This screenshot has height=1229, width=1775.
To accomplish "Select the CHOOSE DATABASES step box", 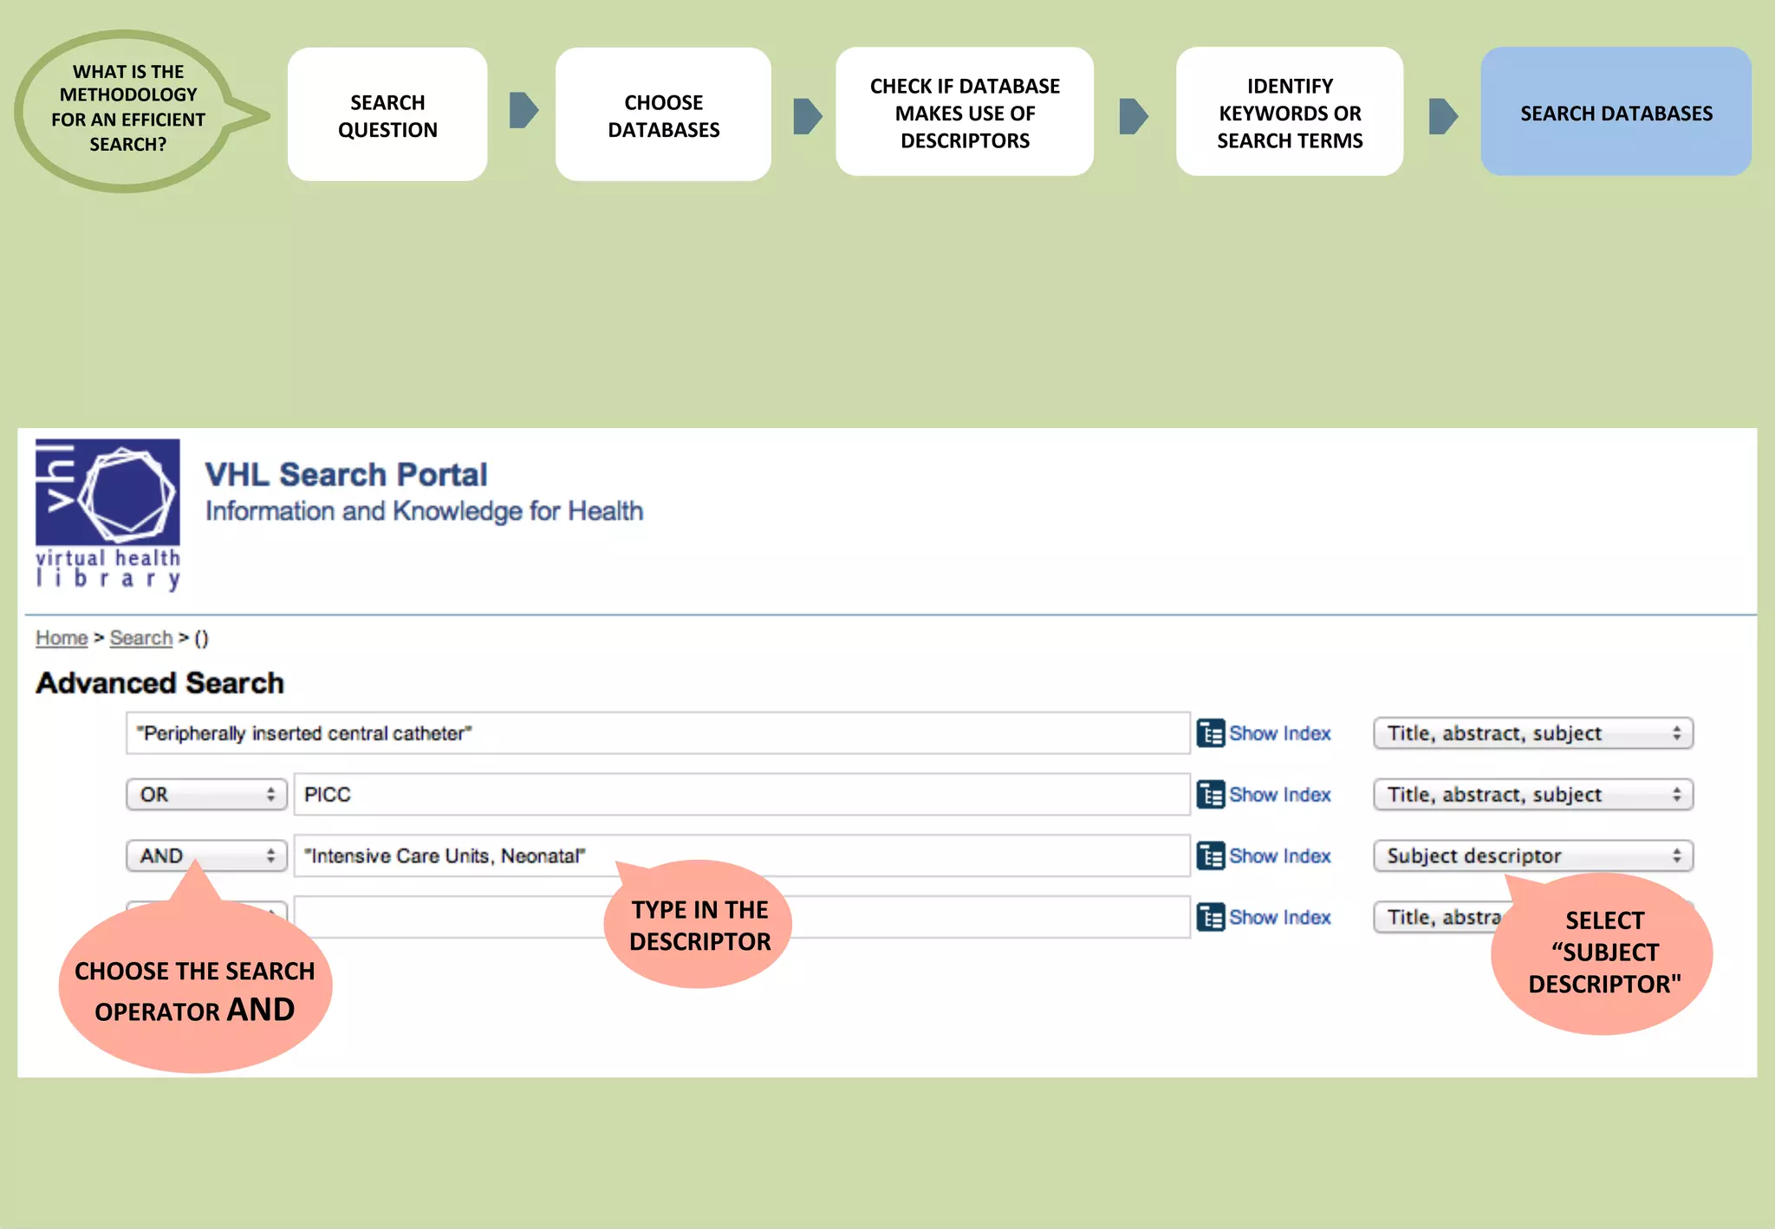I will coord(663,114).
